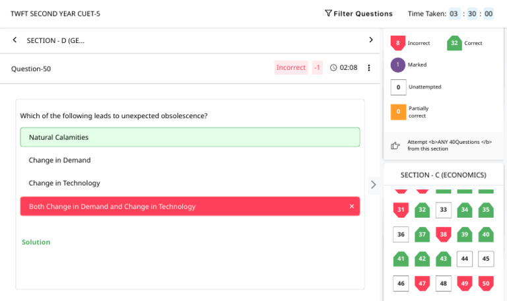Collapse the side panel with gray chevron
507x301 pixels.
point(374,185)
